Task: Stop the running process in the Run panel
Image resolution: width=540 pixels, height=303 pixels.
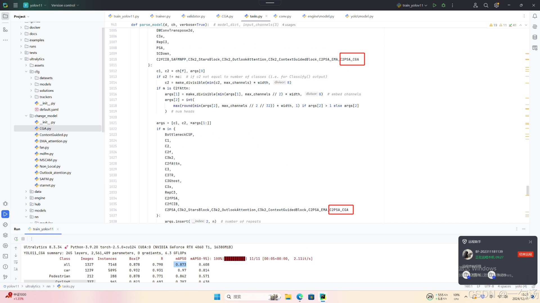Action: pyautogui.click(x=23, y=239)
